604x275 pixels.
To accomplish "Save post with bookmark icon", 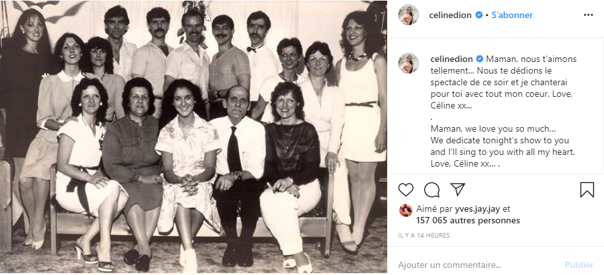I will pyautogui.click(x=587, y=190).
